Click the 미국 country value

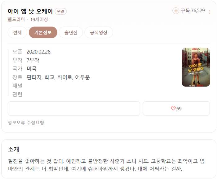tap(32, 69)
